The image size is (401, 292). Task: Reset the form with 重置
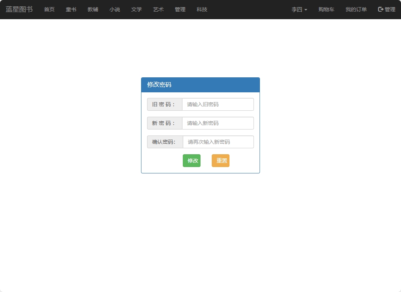(x=220, y=160)
